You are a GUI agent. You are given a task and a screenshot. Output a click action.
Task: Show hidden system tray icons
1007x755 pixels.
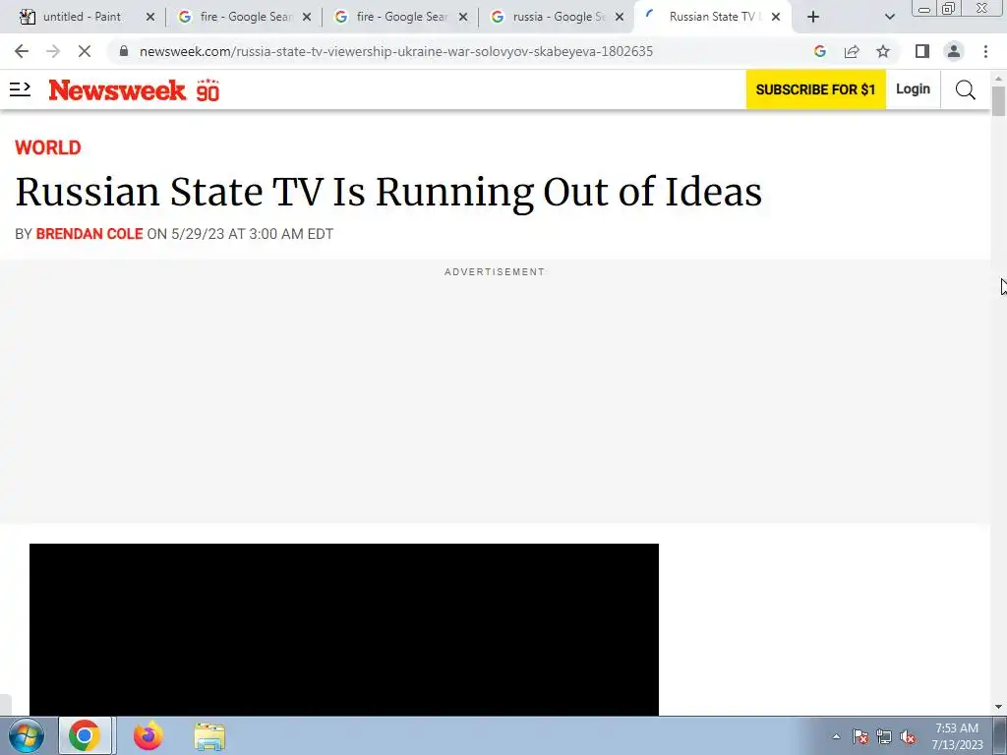pos(836,736)
